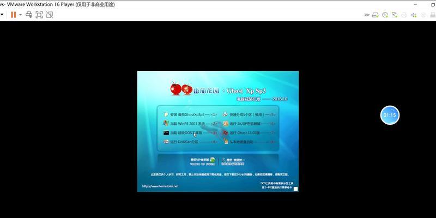Screen dimensions: 436x218
Task: Click the icon beside boot from hard disk
Action: click(226, 142)
